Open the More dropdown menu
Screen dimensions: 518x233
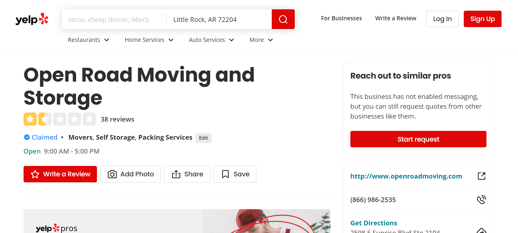coord(261,40)
